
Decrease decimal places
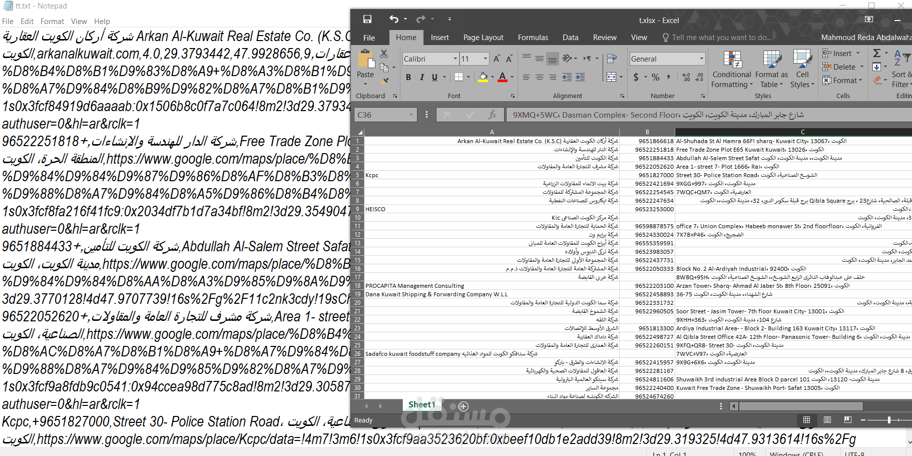(699, 77)
